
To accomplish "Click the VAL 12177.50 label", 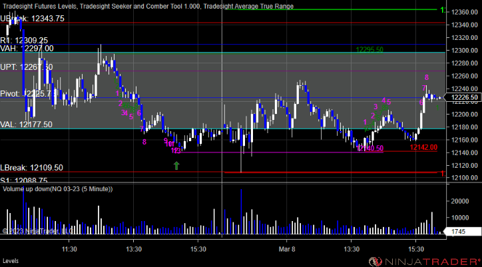I will (x=26, y=125).
